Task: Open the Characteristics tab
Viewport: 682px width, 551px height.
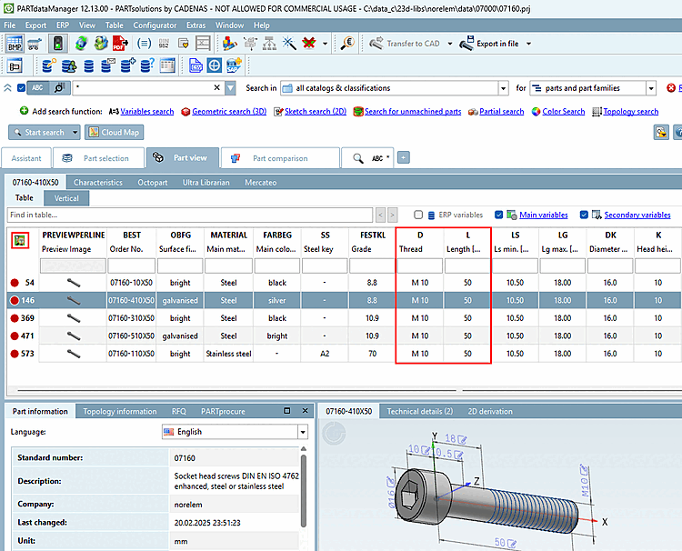Action: pyautogui.click(x=98, y=182)
